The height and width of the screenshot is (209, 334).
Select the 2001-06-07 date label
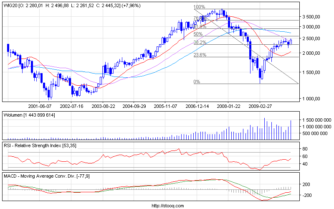pos(40,106)
